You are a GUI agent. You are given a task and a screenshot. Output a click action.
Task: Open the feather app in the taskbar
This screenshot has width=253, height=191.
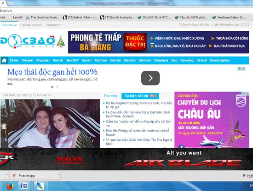[x=40, y=186]
